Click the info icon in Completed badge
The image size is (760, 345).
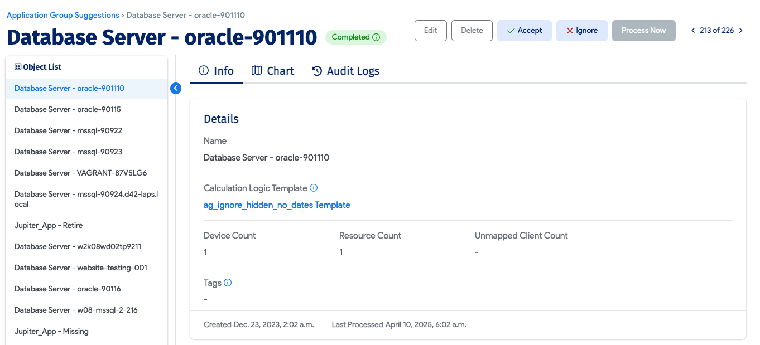tap(376, 37)
